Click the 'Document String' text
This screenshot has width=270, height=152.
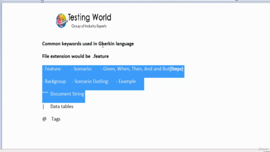click(67, 94)
